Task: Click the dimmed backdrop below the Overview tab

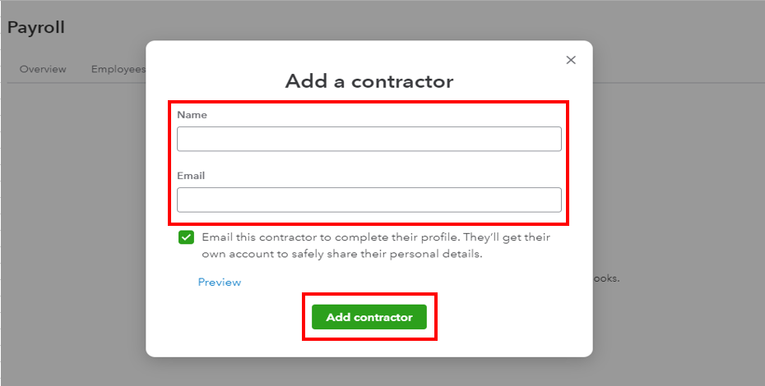Action: (66, 205)
